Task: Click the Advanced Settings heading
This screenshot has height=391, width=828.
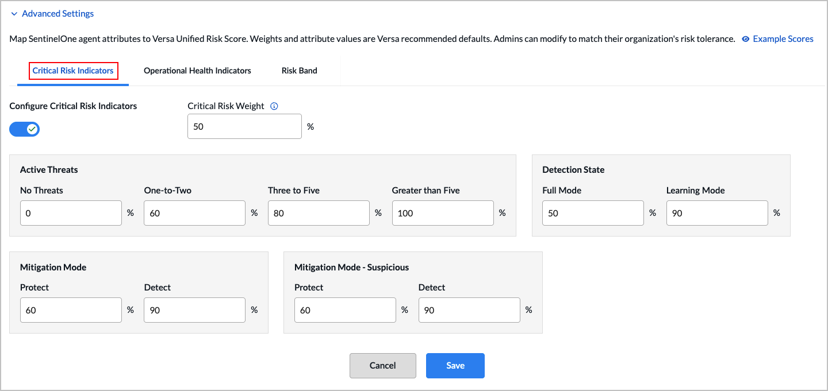Action: tap(58, 13)
